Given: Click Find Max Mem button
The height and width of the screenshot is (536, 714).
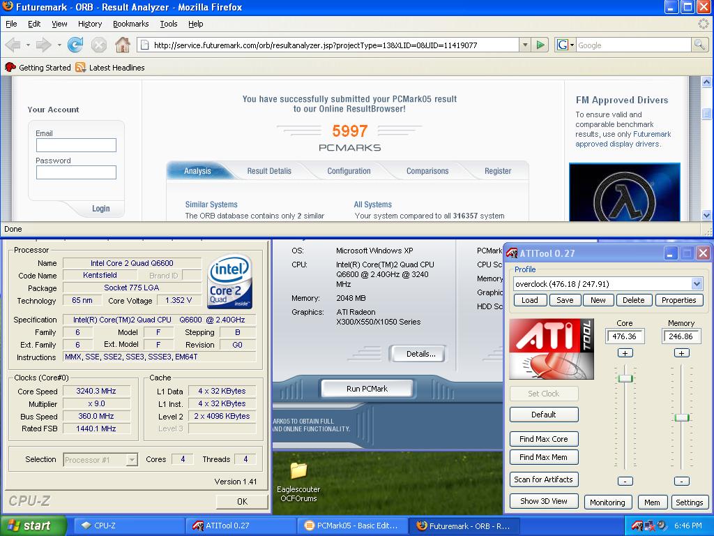Looking at the screenshot, I should (544, 457).
